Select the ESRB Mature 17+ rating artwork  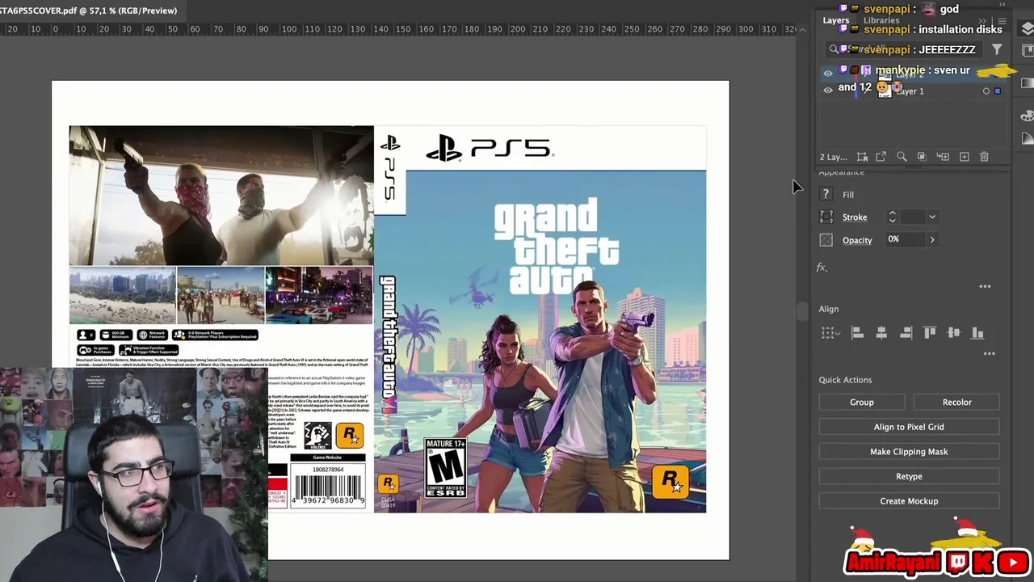pyautogui.click(x=445, y=469)
